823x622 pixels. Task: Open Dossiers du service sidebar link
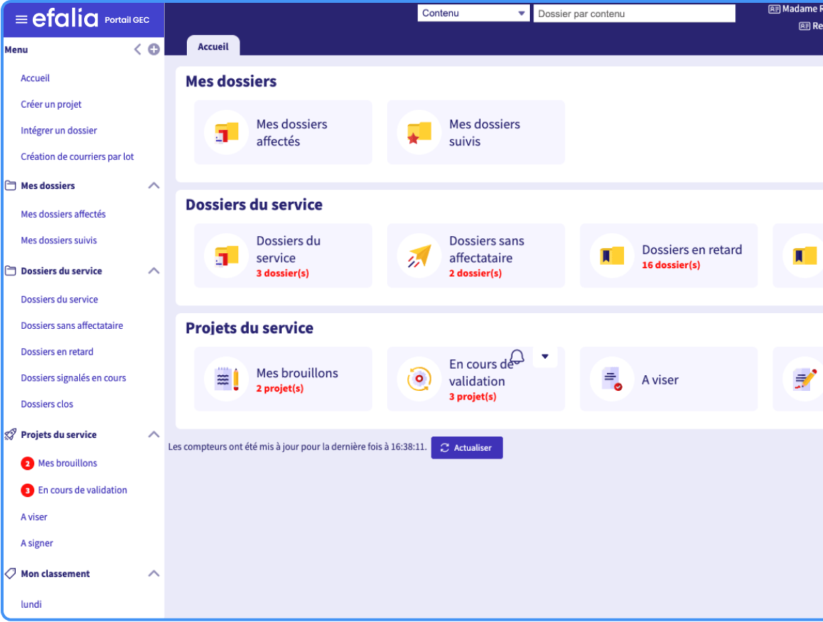(x=59, y=300)
